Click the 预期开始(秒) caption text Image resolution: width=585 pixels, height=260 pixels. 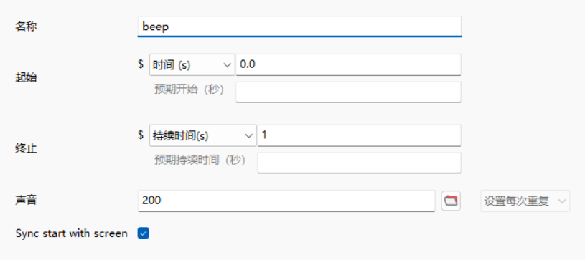pyautogui.click(x=189, y=90)
